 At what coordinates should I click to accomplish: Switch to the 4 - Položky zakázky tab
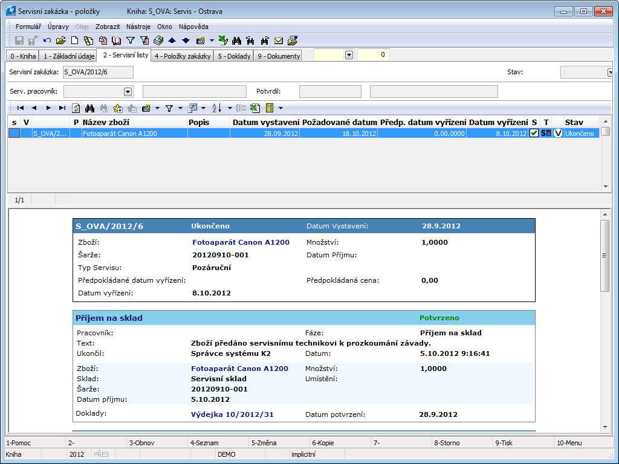182,56
